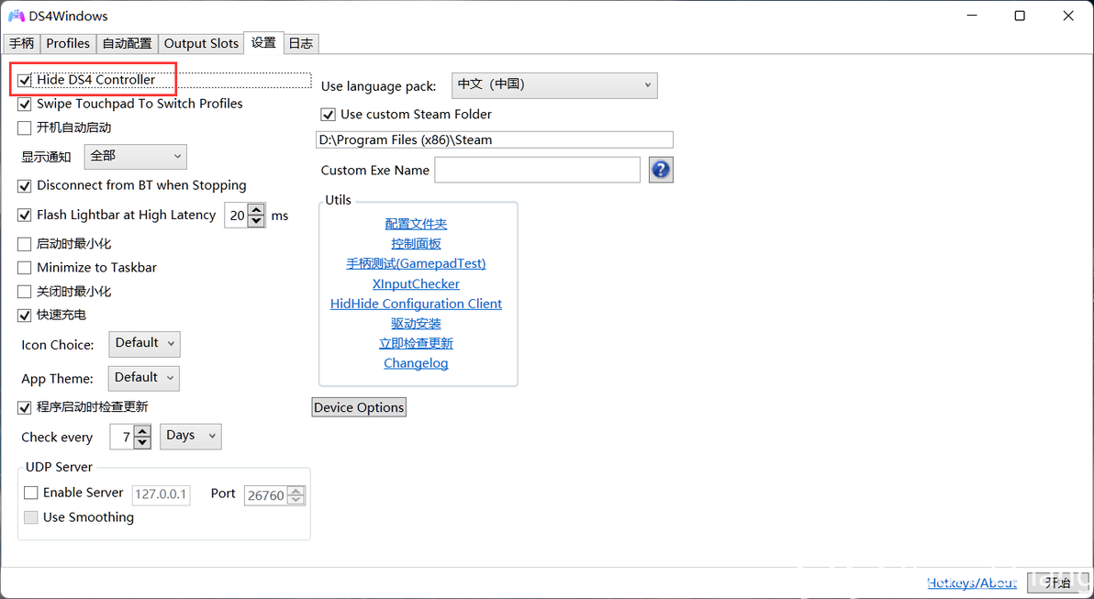Click the Device Options button
The height and width of the screenshot is (599, 1094).
[x=359, y=407]
